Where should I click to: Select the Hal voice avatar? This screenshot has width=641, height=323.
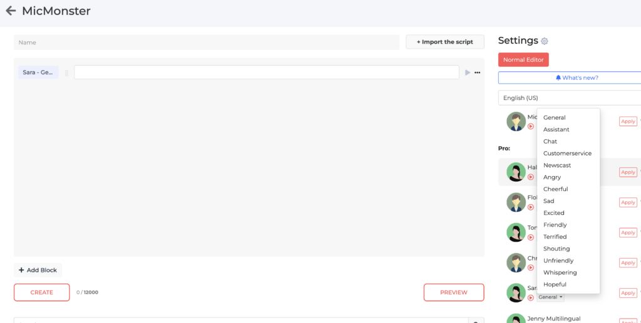[x=516, y=172]
